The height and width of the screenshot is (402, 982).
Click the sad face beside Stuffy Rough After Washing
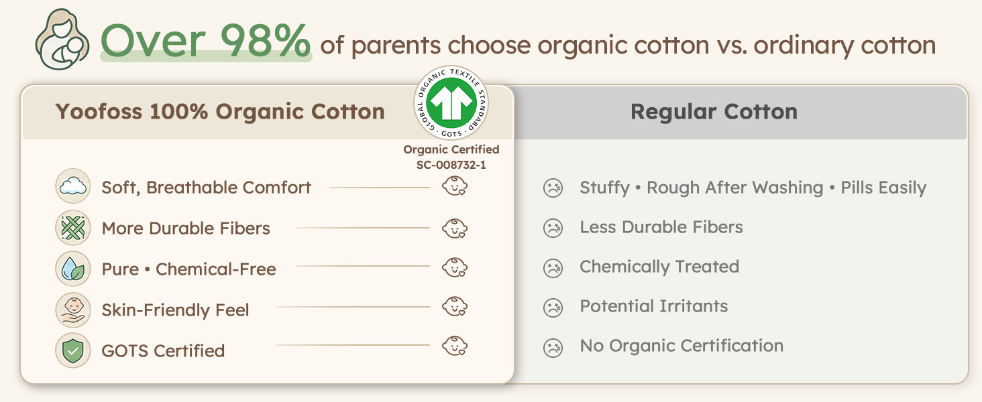pos(553,188)
